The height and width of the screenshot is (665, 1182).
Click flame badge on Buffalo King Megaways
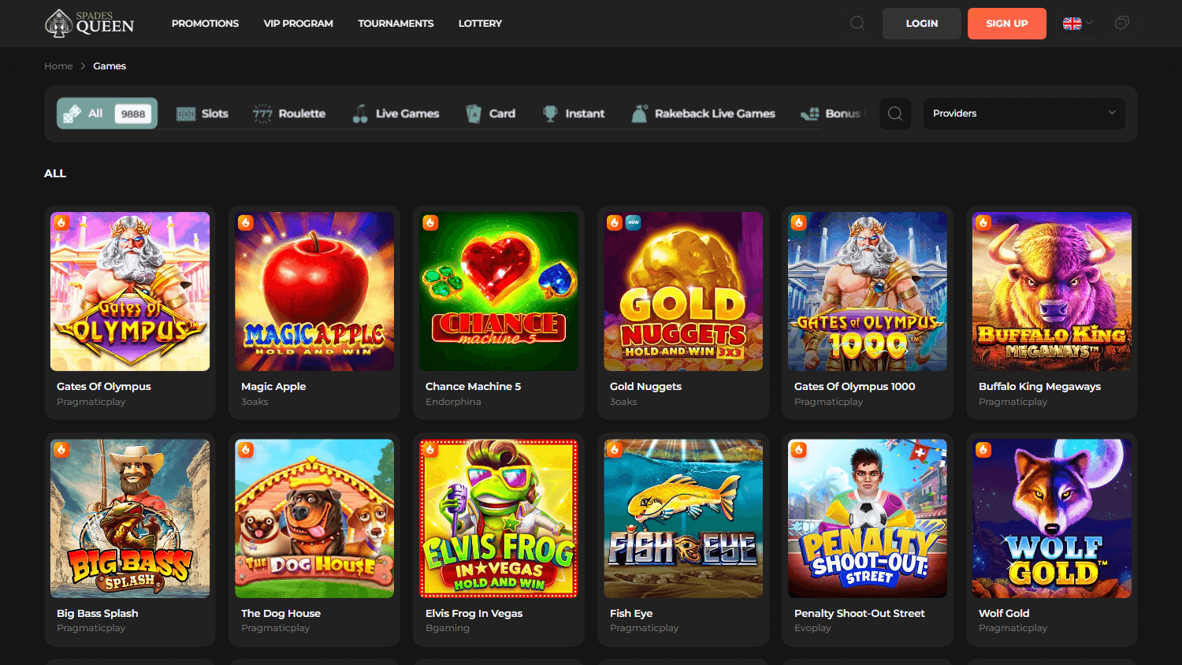click(983, 223)
